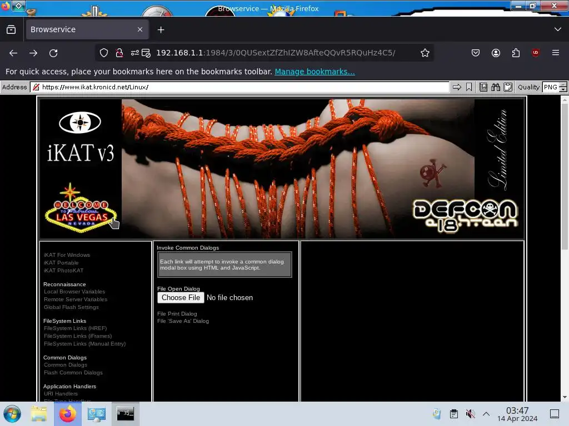The image size is (569, 426).
Task: Click the Browservice go arrow icon
Action: [457, 87]
